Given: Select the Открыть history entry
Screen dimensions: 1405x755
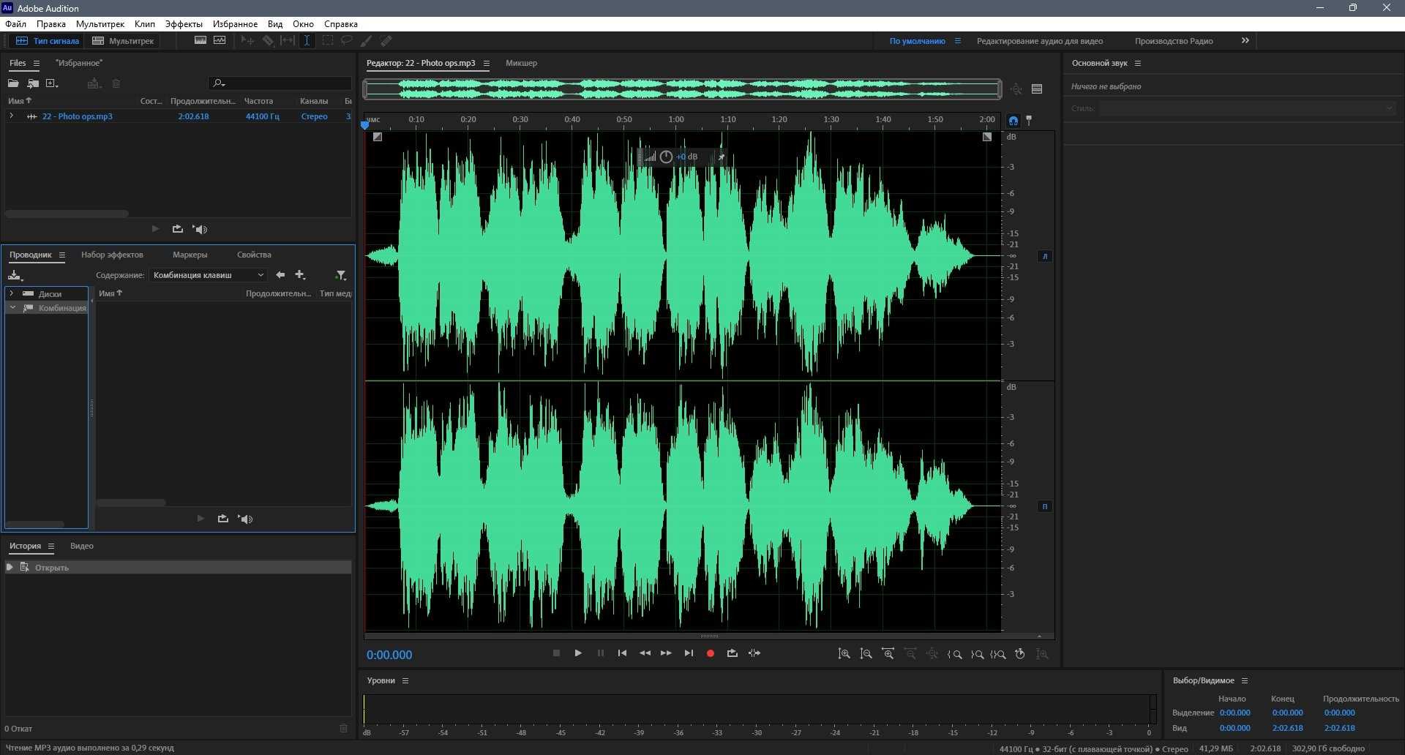Looking at the screenshot, I should (178, 568).
